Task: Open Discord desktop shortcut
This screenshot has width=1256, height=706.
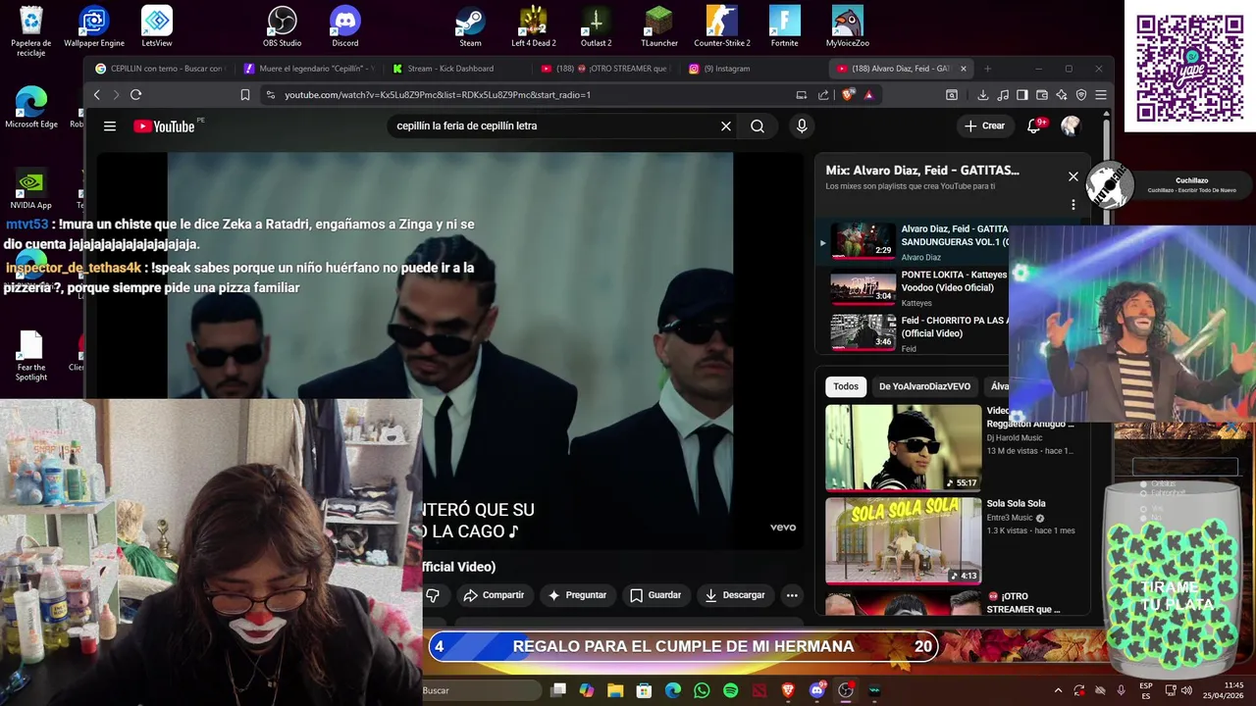Action: pos(345,26)
